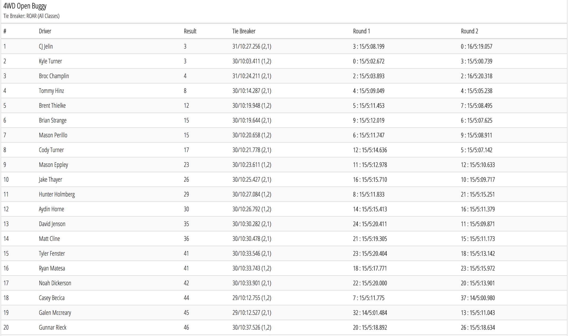Screen dimensions: 568x336
Task: Select driver name Matt Cline
Action: pos(49,239)
